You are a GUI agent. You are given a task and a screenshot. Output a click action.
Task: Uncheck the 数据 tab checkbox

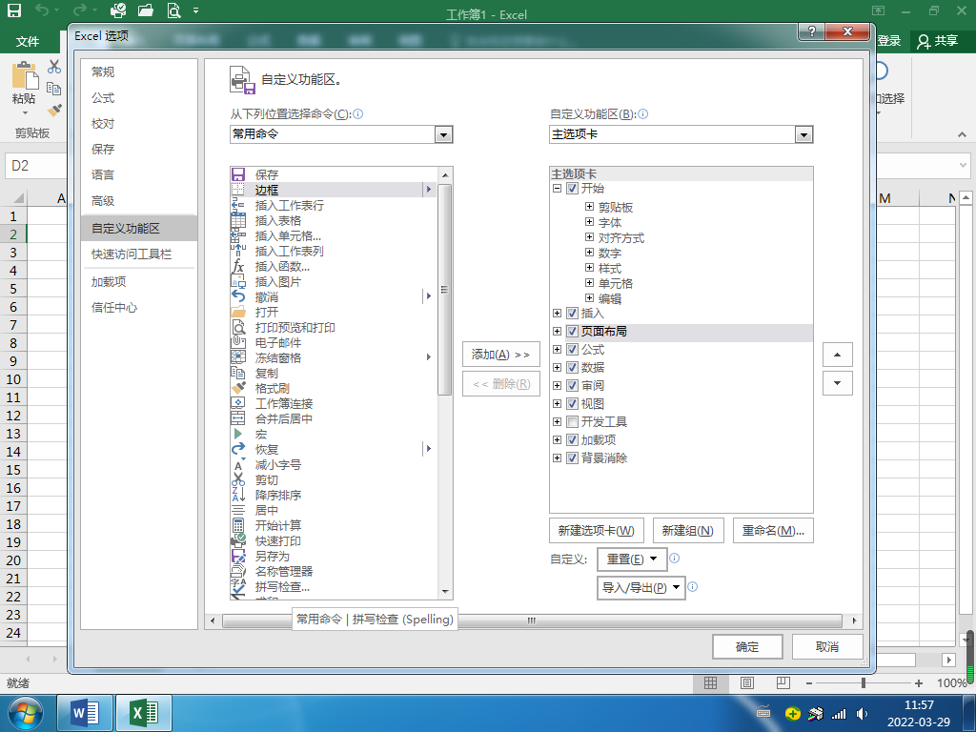pos(573,368)
